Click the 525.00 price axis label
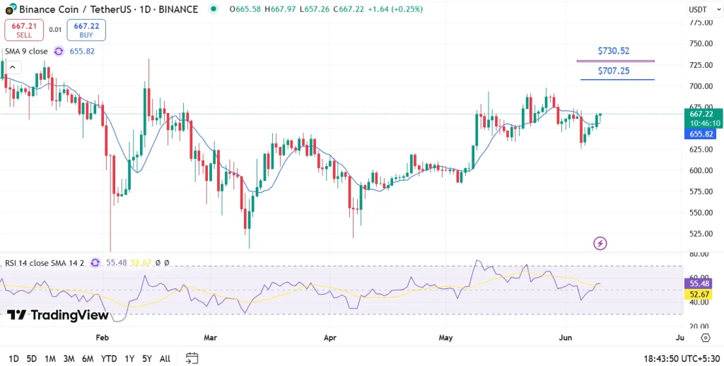 [x=701, y=234]
